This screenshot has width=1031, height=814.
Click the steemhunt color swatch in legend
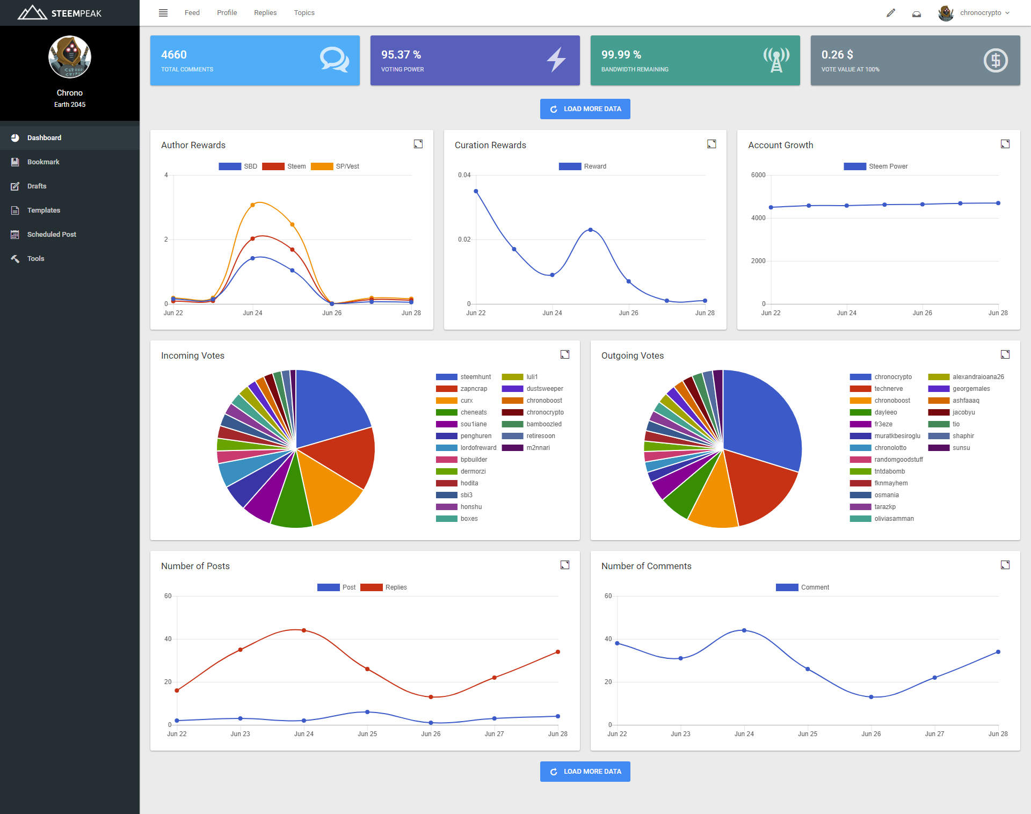click(446, 377)
